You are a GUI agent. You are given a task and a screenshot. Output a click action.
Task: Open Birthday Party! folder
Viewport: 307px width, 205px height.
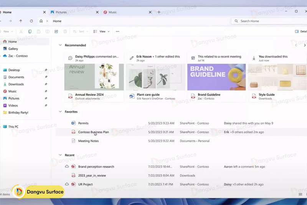25,113
